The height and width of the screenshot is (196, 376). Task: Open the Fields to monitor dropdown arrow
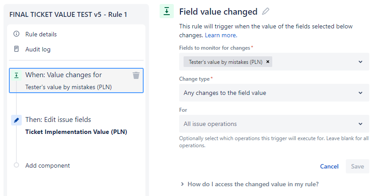[360, 62]
